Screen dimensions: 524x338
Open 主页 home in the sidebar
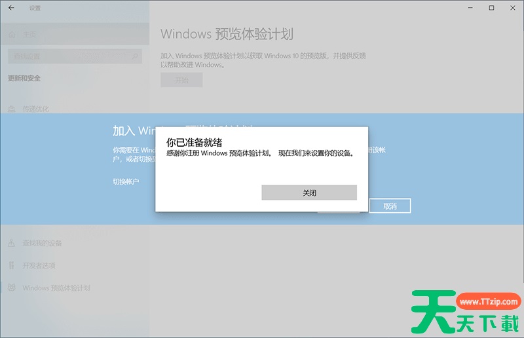(x=75, y=35)
